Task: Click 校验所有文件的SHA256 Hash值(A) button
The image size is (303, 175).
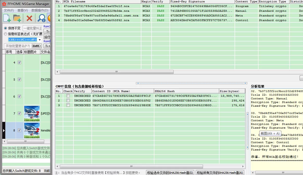Action: (x=220, y=173)
